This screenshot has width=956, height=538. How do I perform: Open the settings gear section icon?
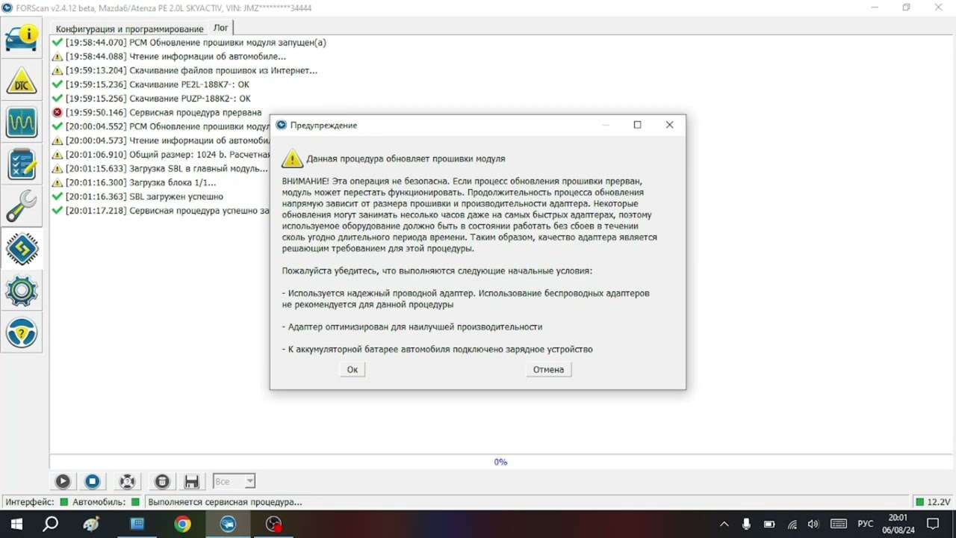[x=22, y=291]
